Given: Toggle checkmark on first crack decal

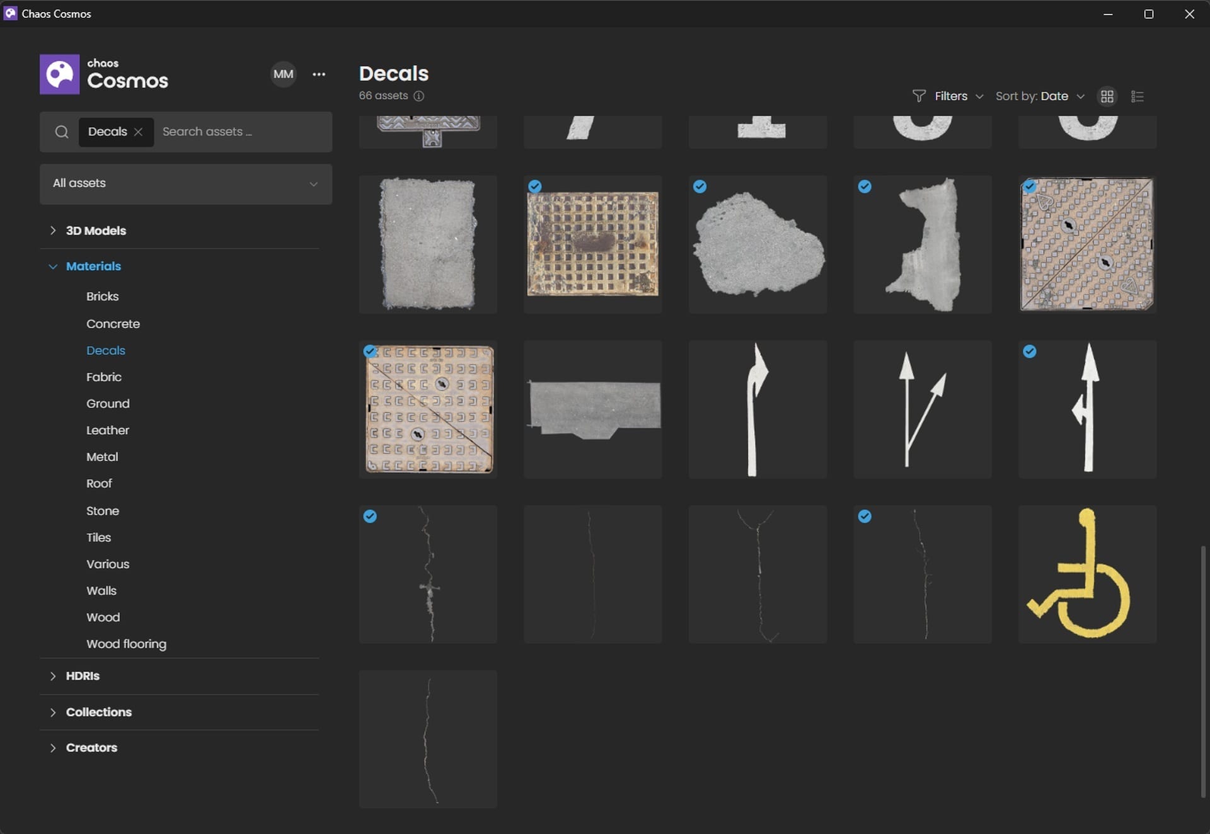Looking at the screenshot, I should 370,517.
